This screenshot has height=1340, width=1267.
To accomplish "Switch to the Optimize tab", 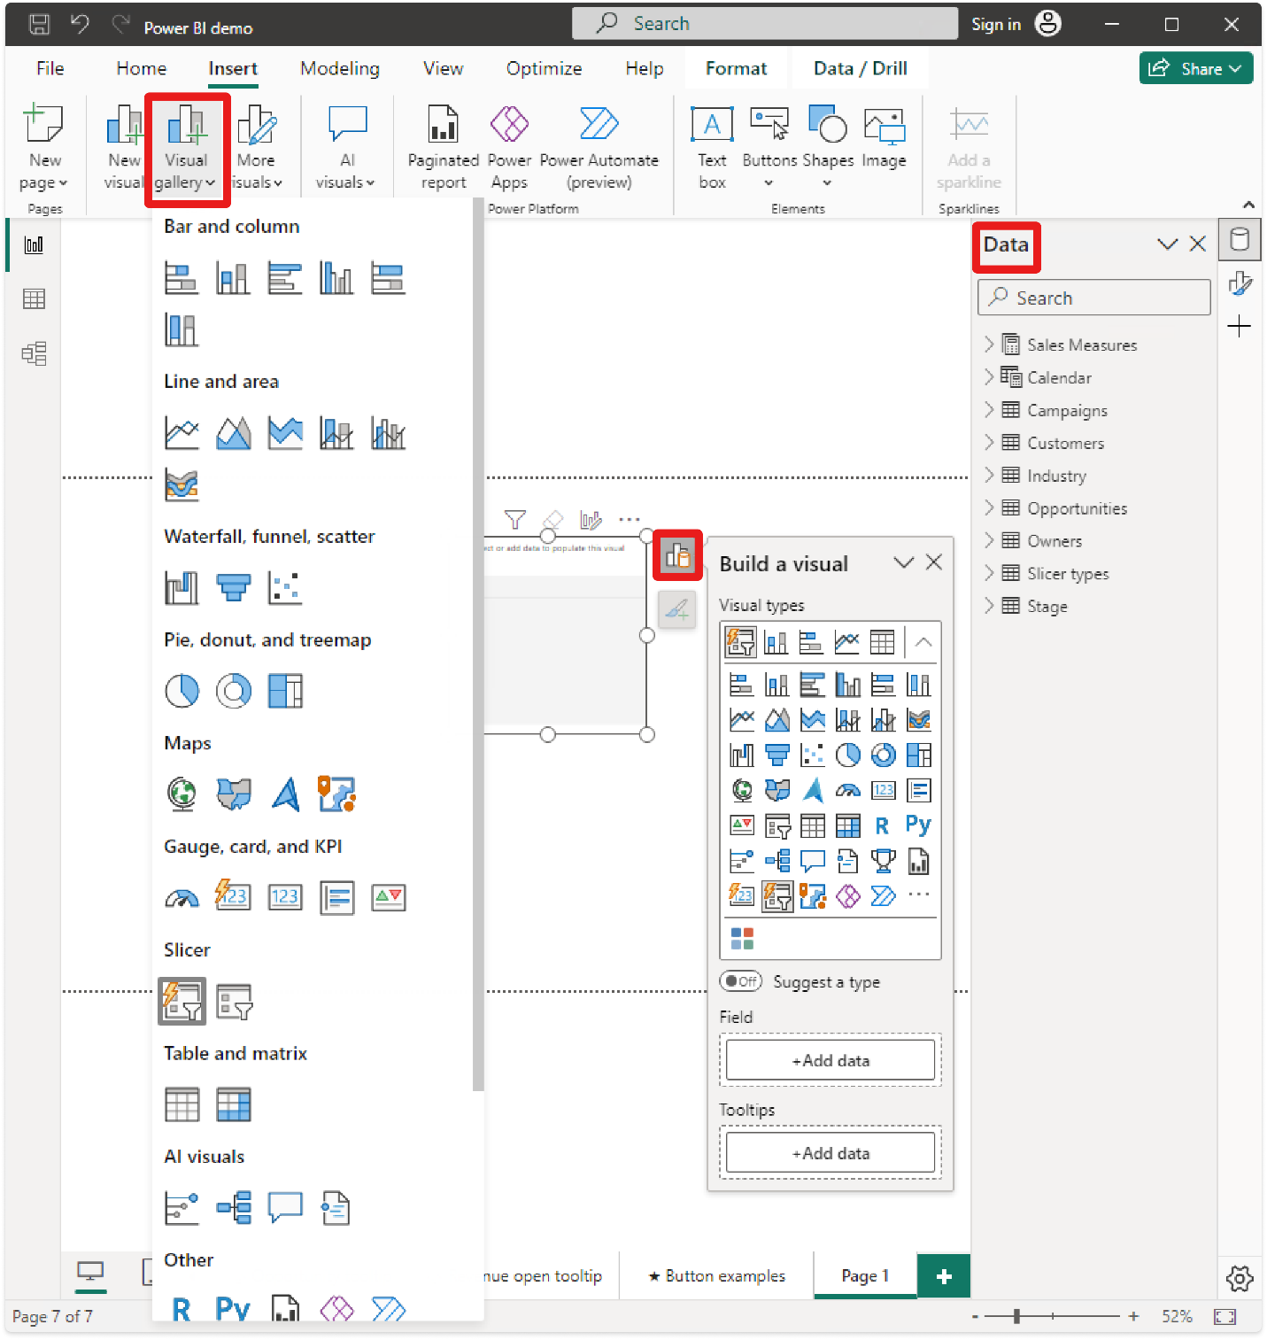I will 545,69.
